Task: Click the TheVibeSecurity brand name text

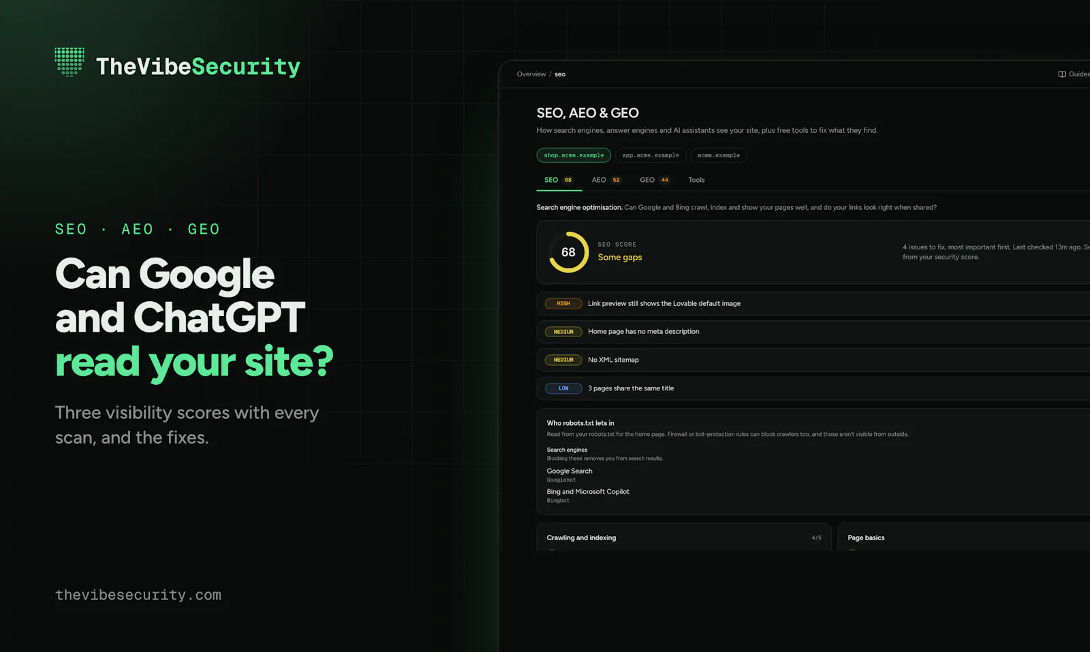Action: [x=198, y=67]
